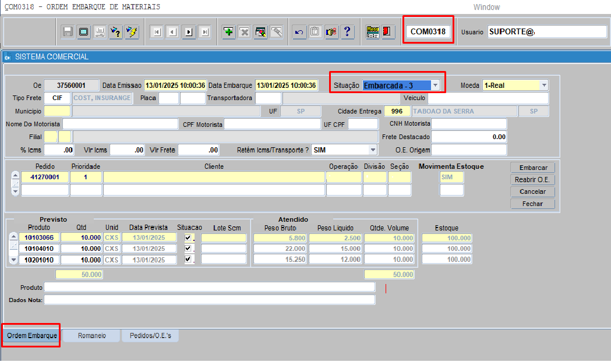Click the CNH Motorista field
Screen dimensions: 611x362
469,124
